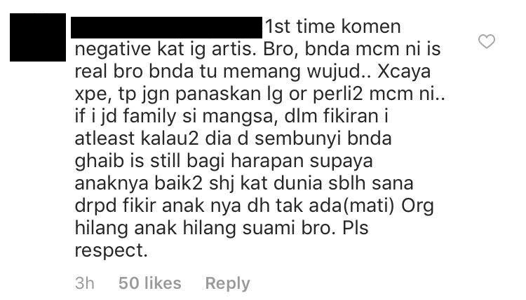Reply to this comment
Viewport: 526px width, 300px height.
pos(227,283)
